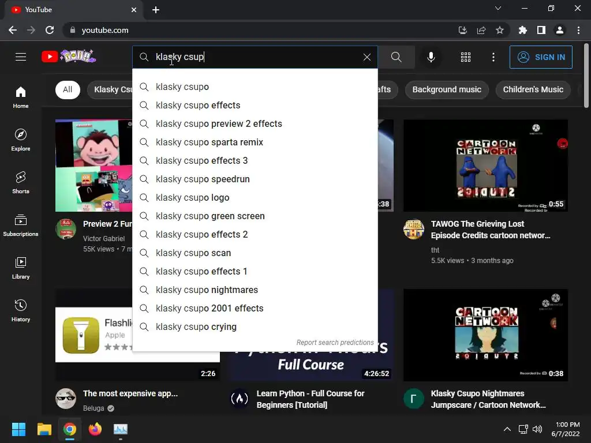Screen dimensions: 591x443
Task: Open Klasky Csupo Nightmares Jumpscare thumbnail
Action: coord(485,335)
